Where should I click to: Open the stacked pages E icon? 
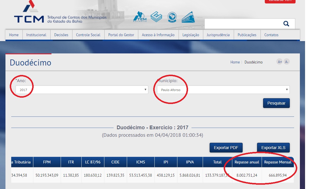[156, 17]
